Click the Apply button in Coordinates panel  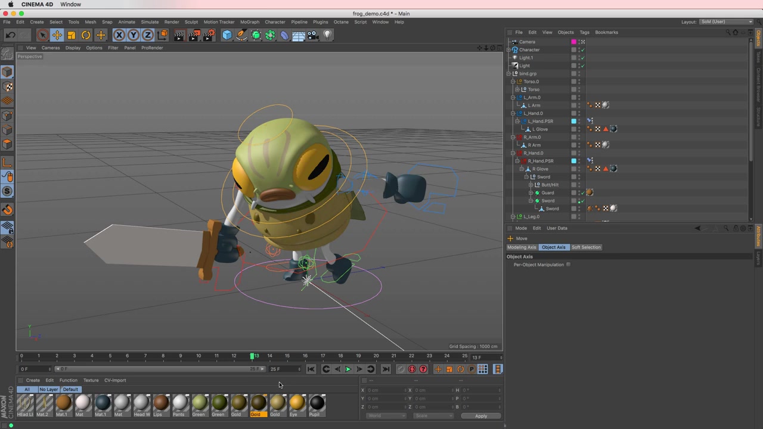pyautogui.click(x=480, y=415)
